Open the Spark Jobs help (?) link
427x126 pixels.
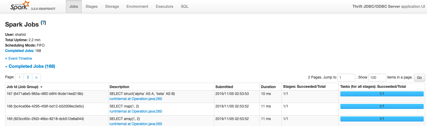coord(43,23)
